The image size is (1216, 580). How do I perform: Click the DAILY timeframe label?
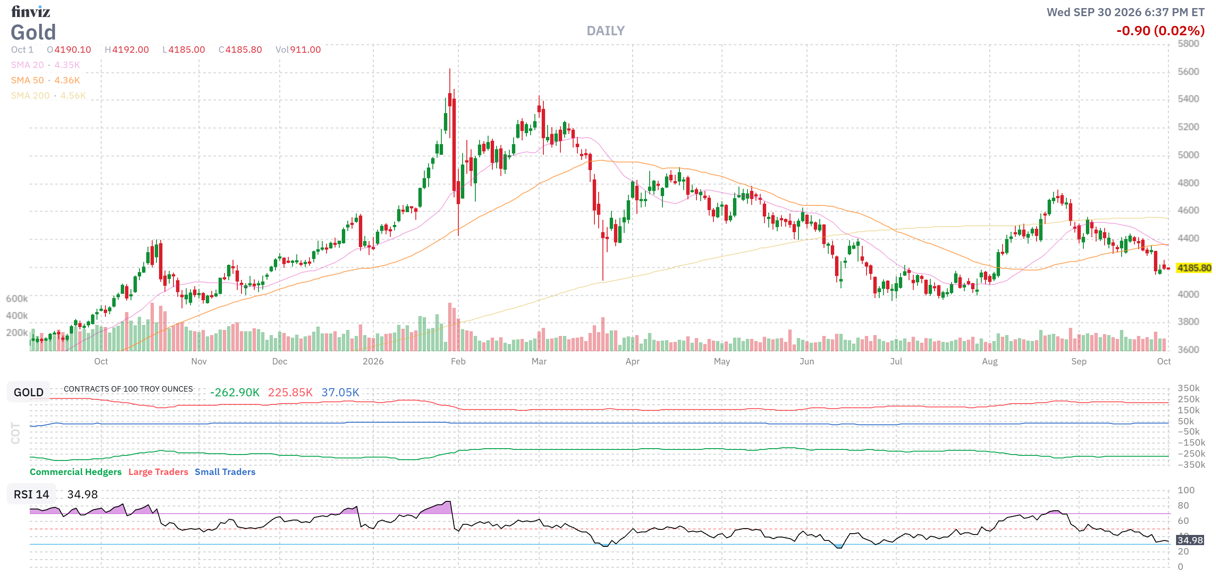pos(605,31)
